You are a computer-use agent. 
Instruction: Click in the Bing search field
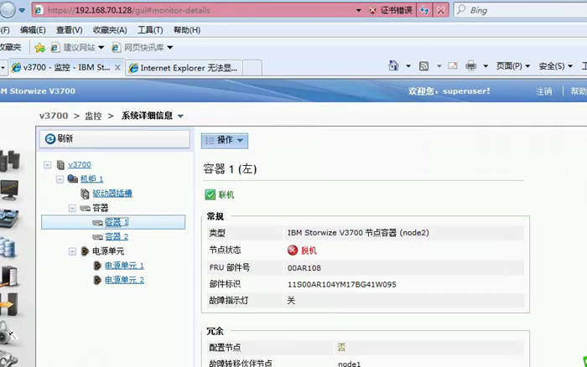click(x=520, y=11)
